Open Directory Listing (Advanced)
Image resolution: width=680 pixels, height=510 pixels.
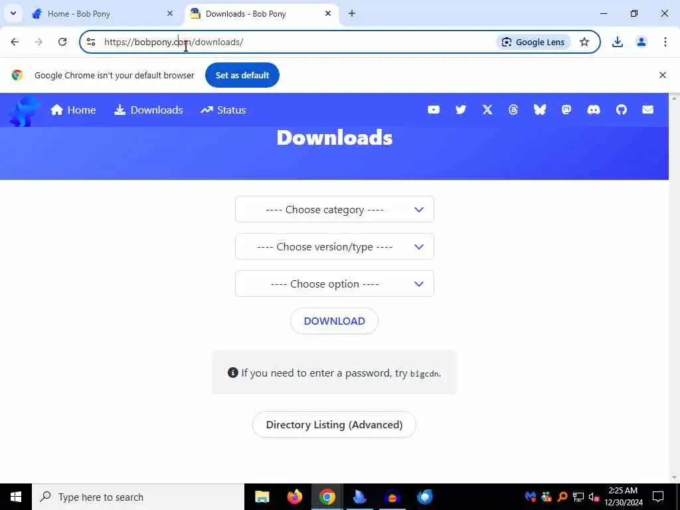(335, 424)
